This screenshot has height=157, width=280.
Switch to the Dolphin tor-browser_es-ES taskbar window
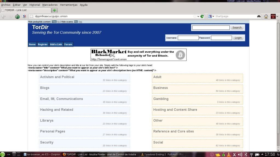tap(42, 155)
